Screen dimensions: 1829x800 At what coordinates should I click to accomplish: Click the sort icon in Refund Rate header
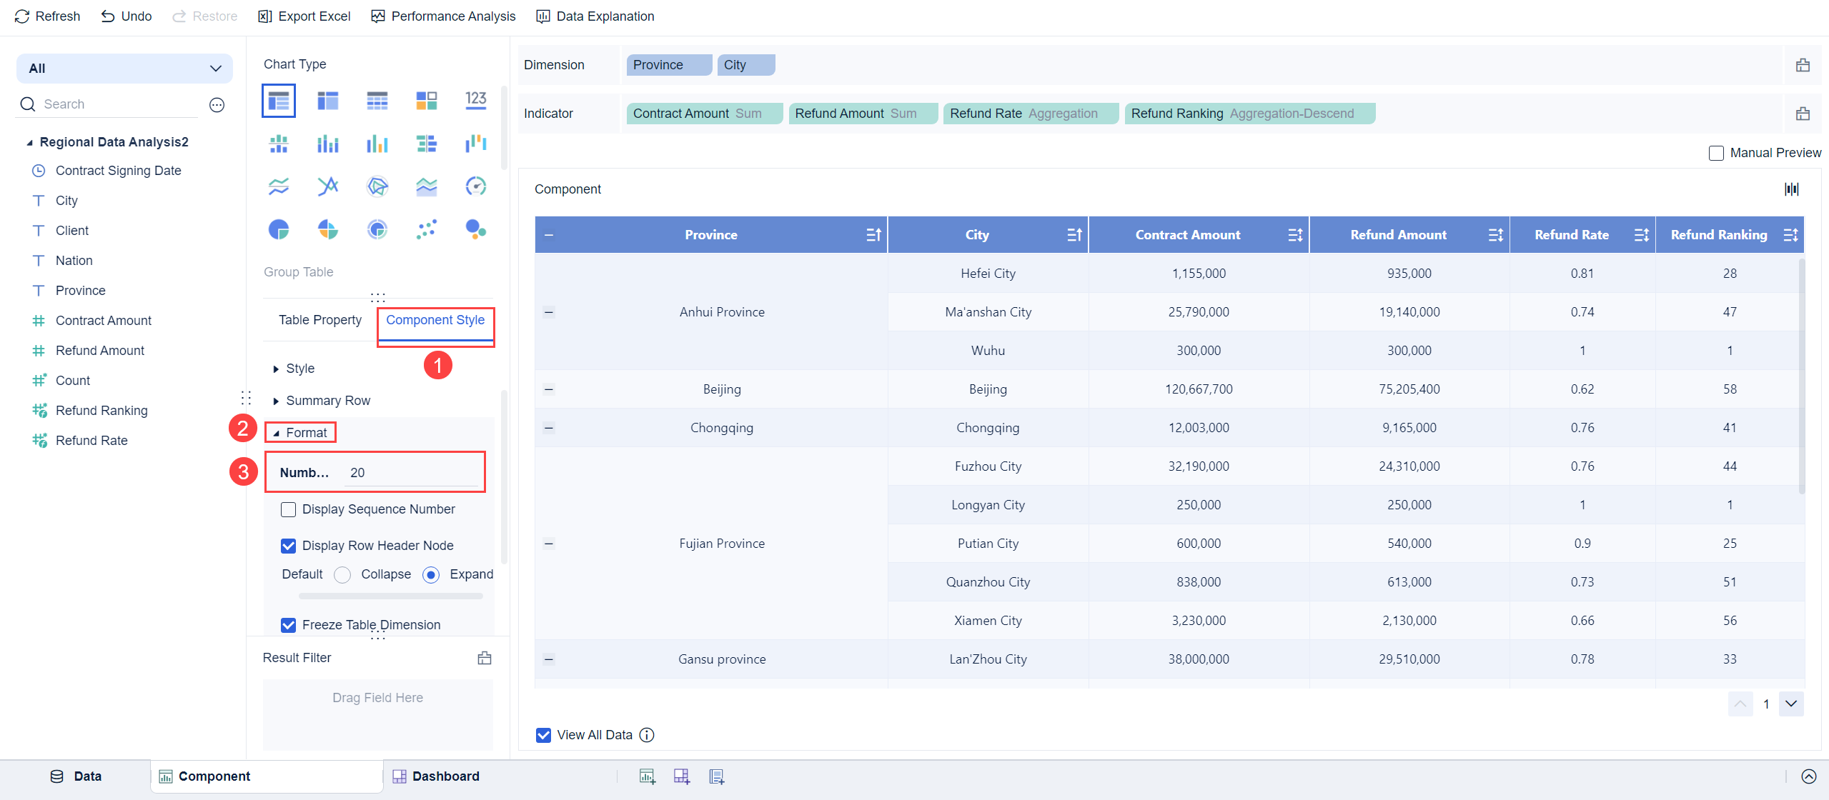[x=1642, y=235]
